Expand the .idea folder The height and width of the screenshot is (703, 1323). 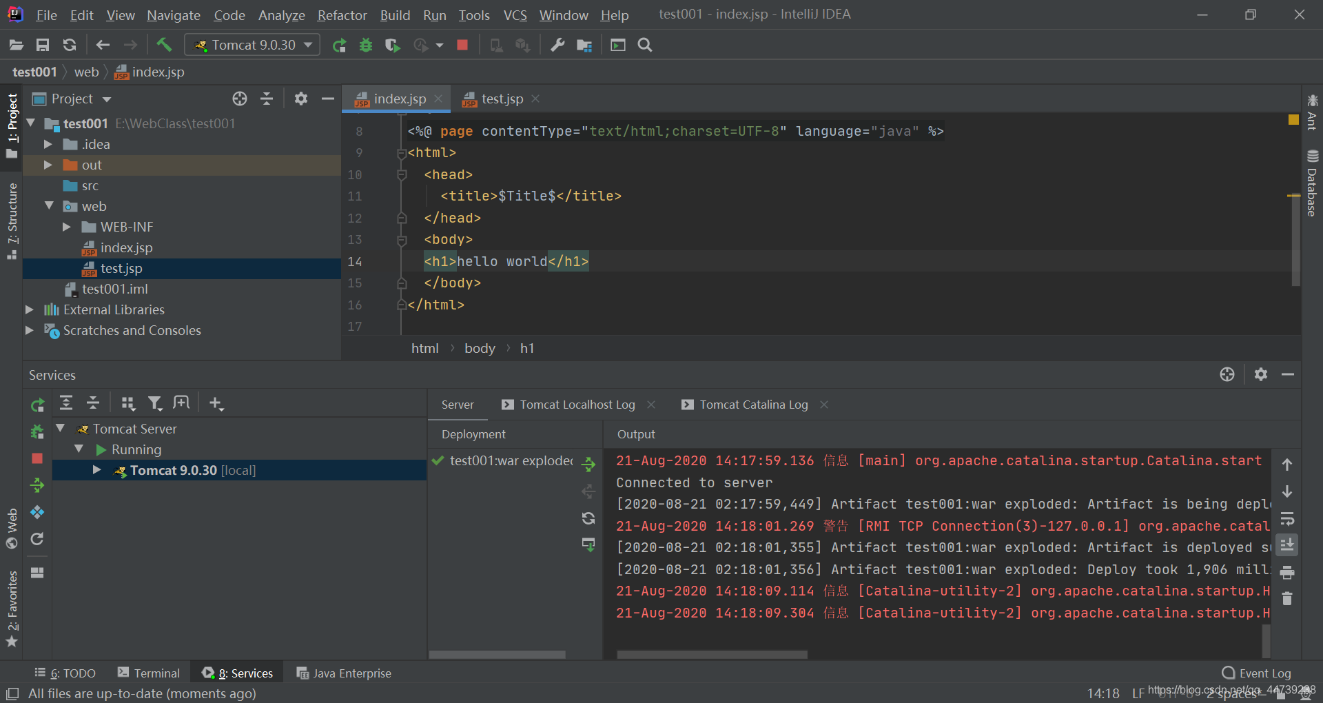(48, 144)
